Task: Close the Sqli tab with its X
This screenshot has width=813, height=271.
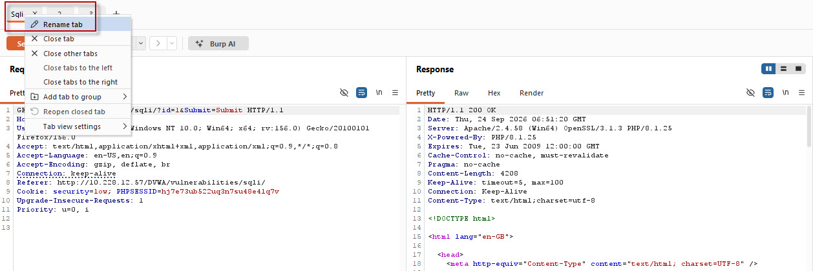Action: tap(35, 14)
